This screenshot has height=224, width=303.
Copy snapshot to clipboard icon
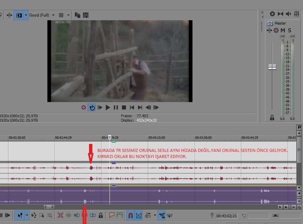point(78,15)
